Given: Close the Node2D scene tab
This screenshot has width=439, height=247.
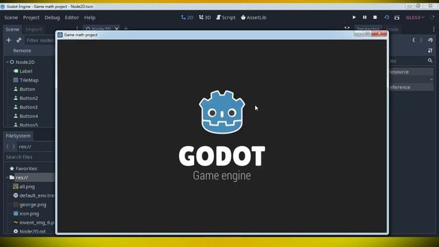Looking at the screenshot, I should tap(117, 29).
